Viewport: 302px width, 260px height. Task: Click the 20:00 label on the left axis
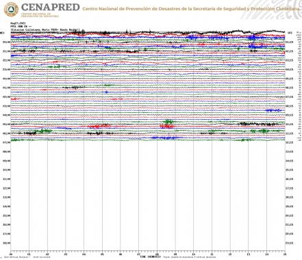pos(7,42)
